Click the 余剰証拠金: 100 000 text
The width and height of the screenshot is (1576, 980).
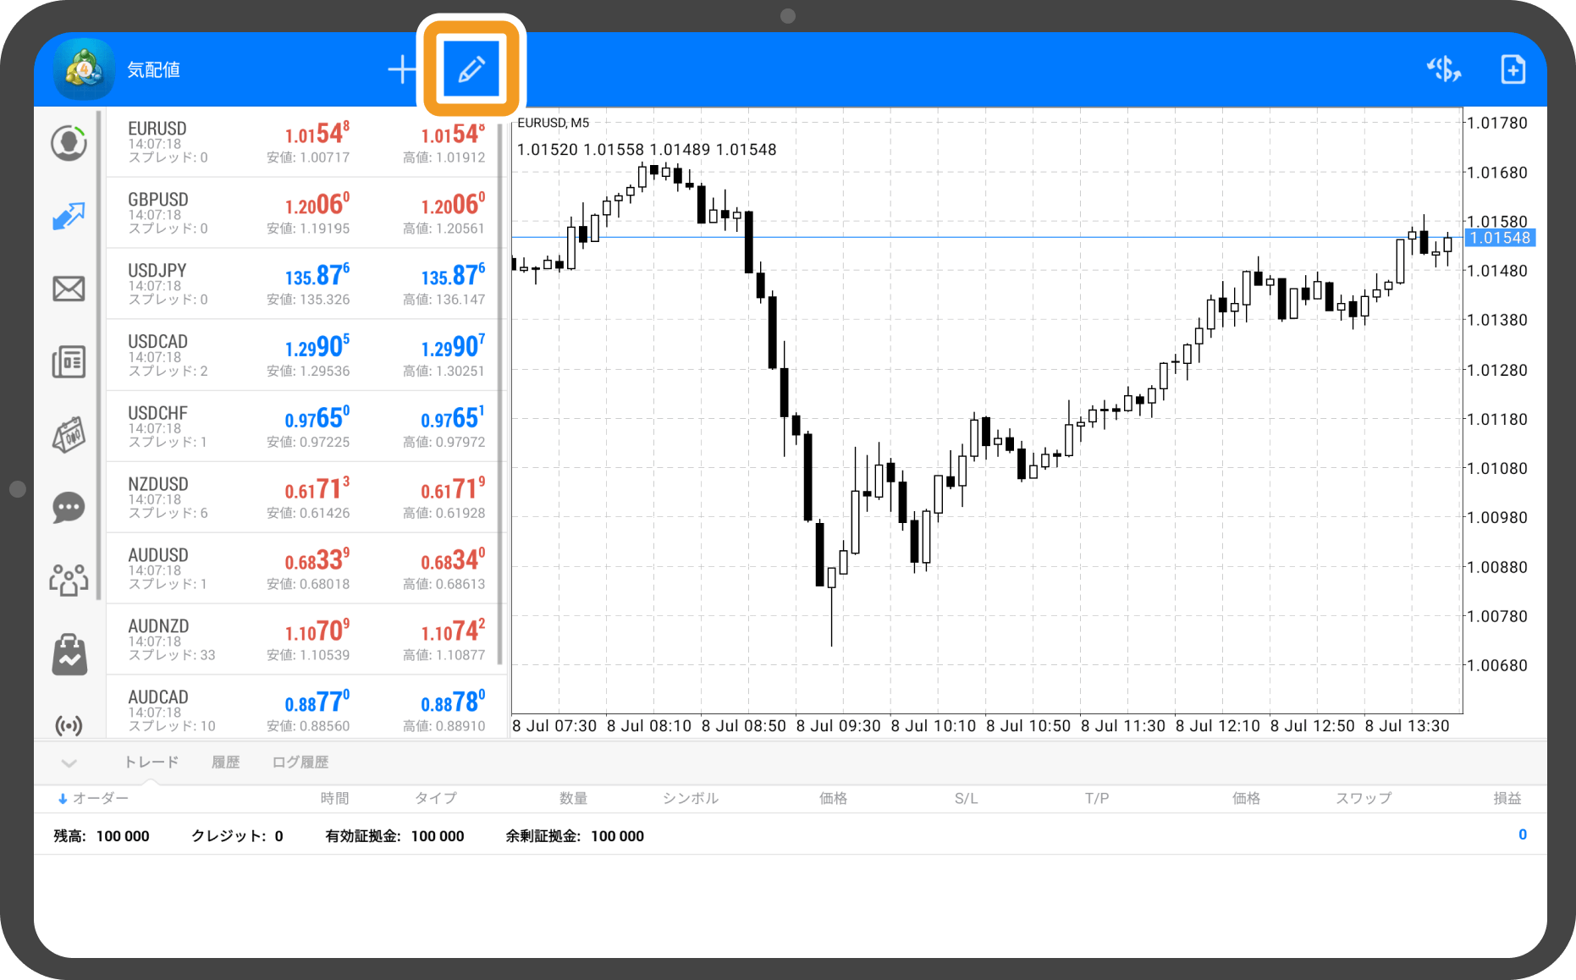[x=575, y=836]
